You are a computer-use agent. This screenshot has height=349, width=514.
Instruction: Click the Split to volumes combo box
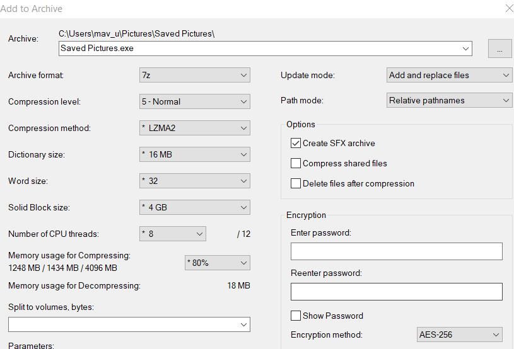pyautogui.click(x=129, y=324)
